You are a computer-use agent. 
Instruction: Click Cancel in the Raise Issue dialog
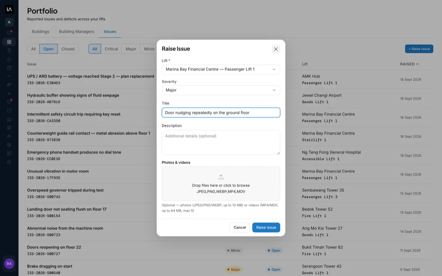(239, 227)
